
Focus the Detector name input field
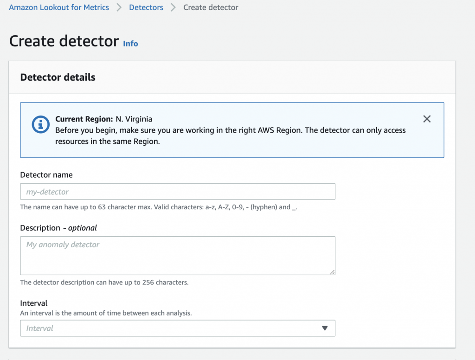point(178,192)
